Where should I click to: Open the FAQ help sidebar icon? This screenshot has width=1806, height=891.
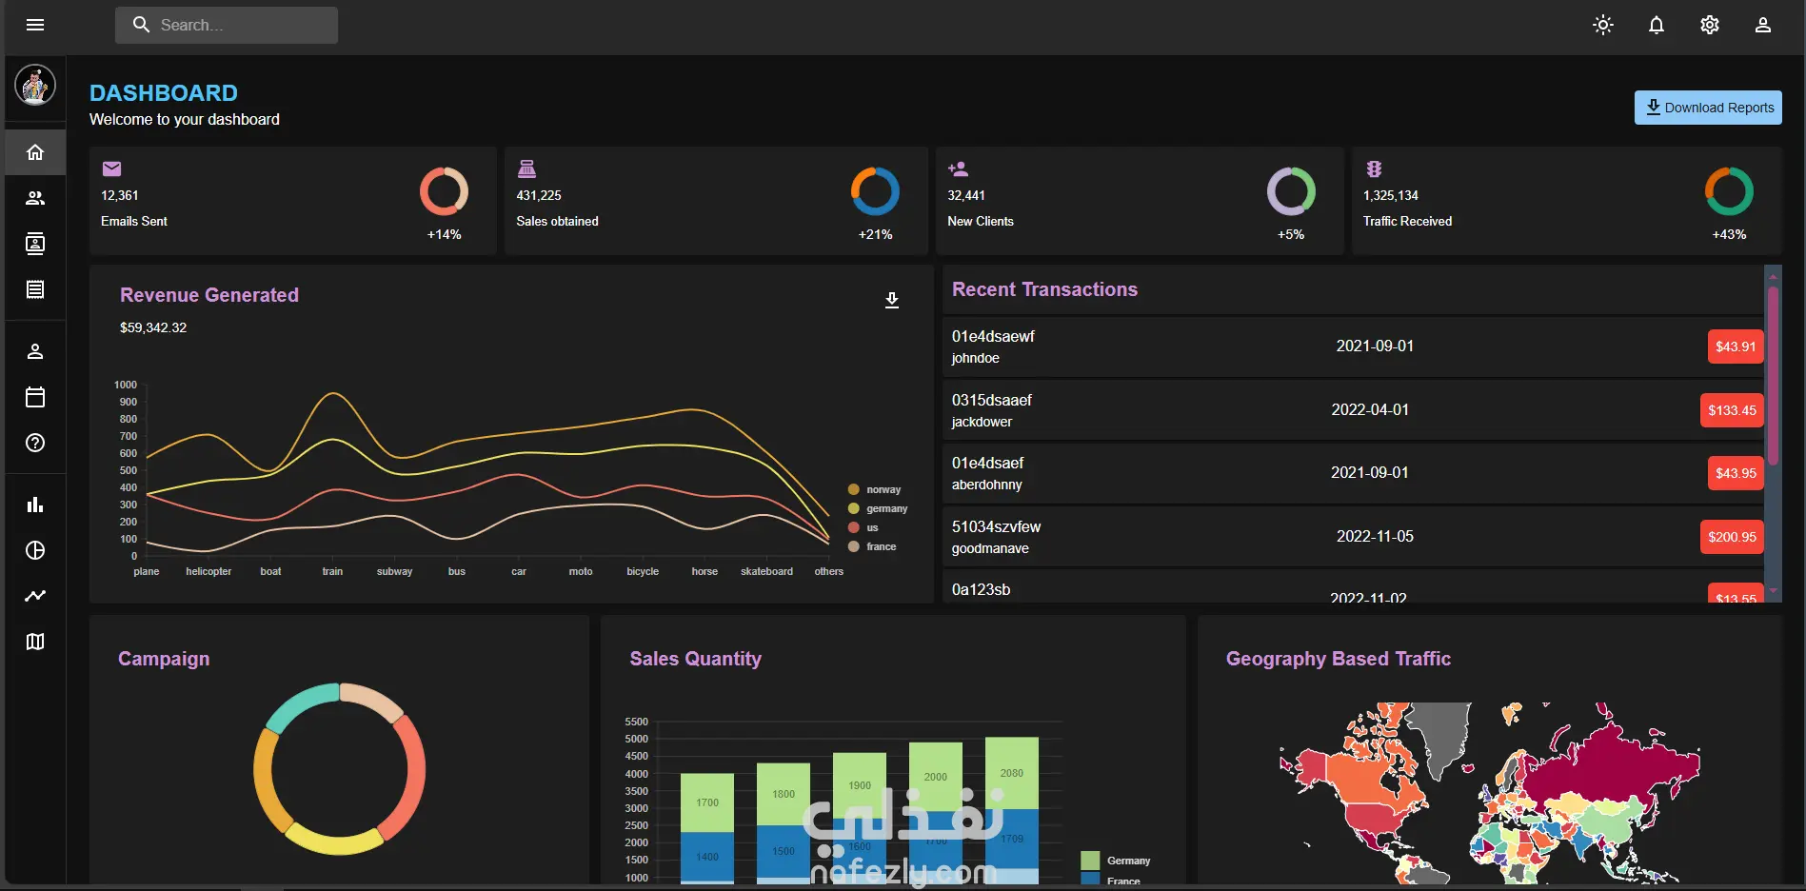coord(35,443)
